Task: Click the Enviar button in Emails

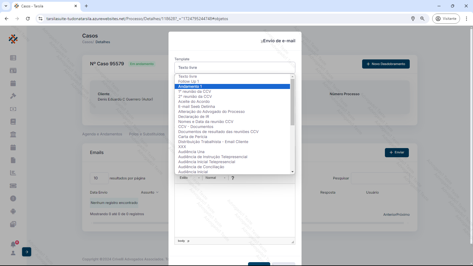Action: coord(396,153)
